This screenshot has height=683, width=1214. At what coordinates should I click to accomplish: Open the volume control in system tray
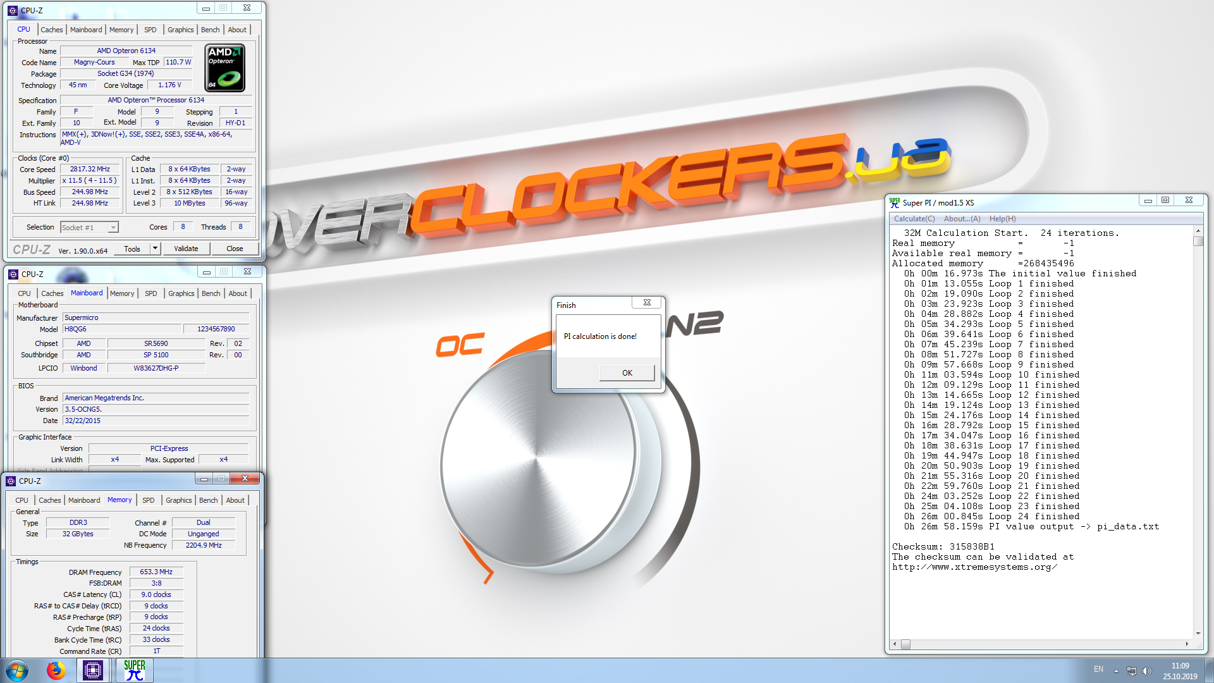point(1147,671)
